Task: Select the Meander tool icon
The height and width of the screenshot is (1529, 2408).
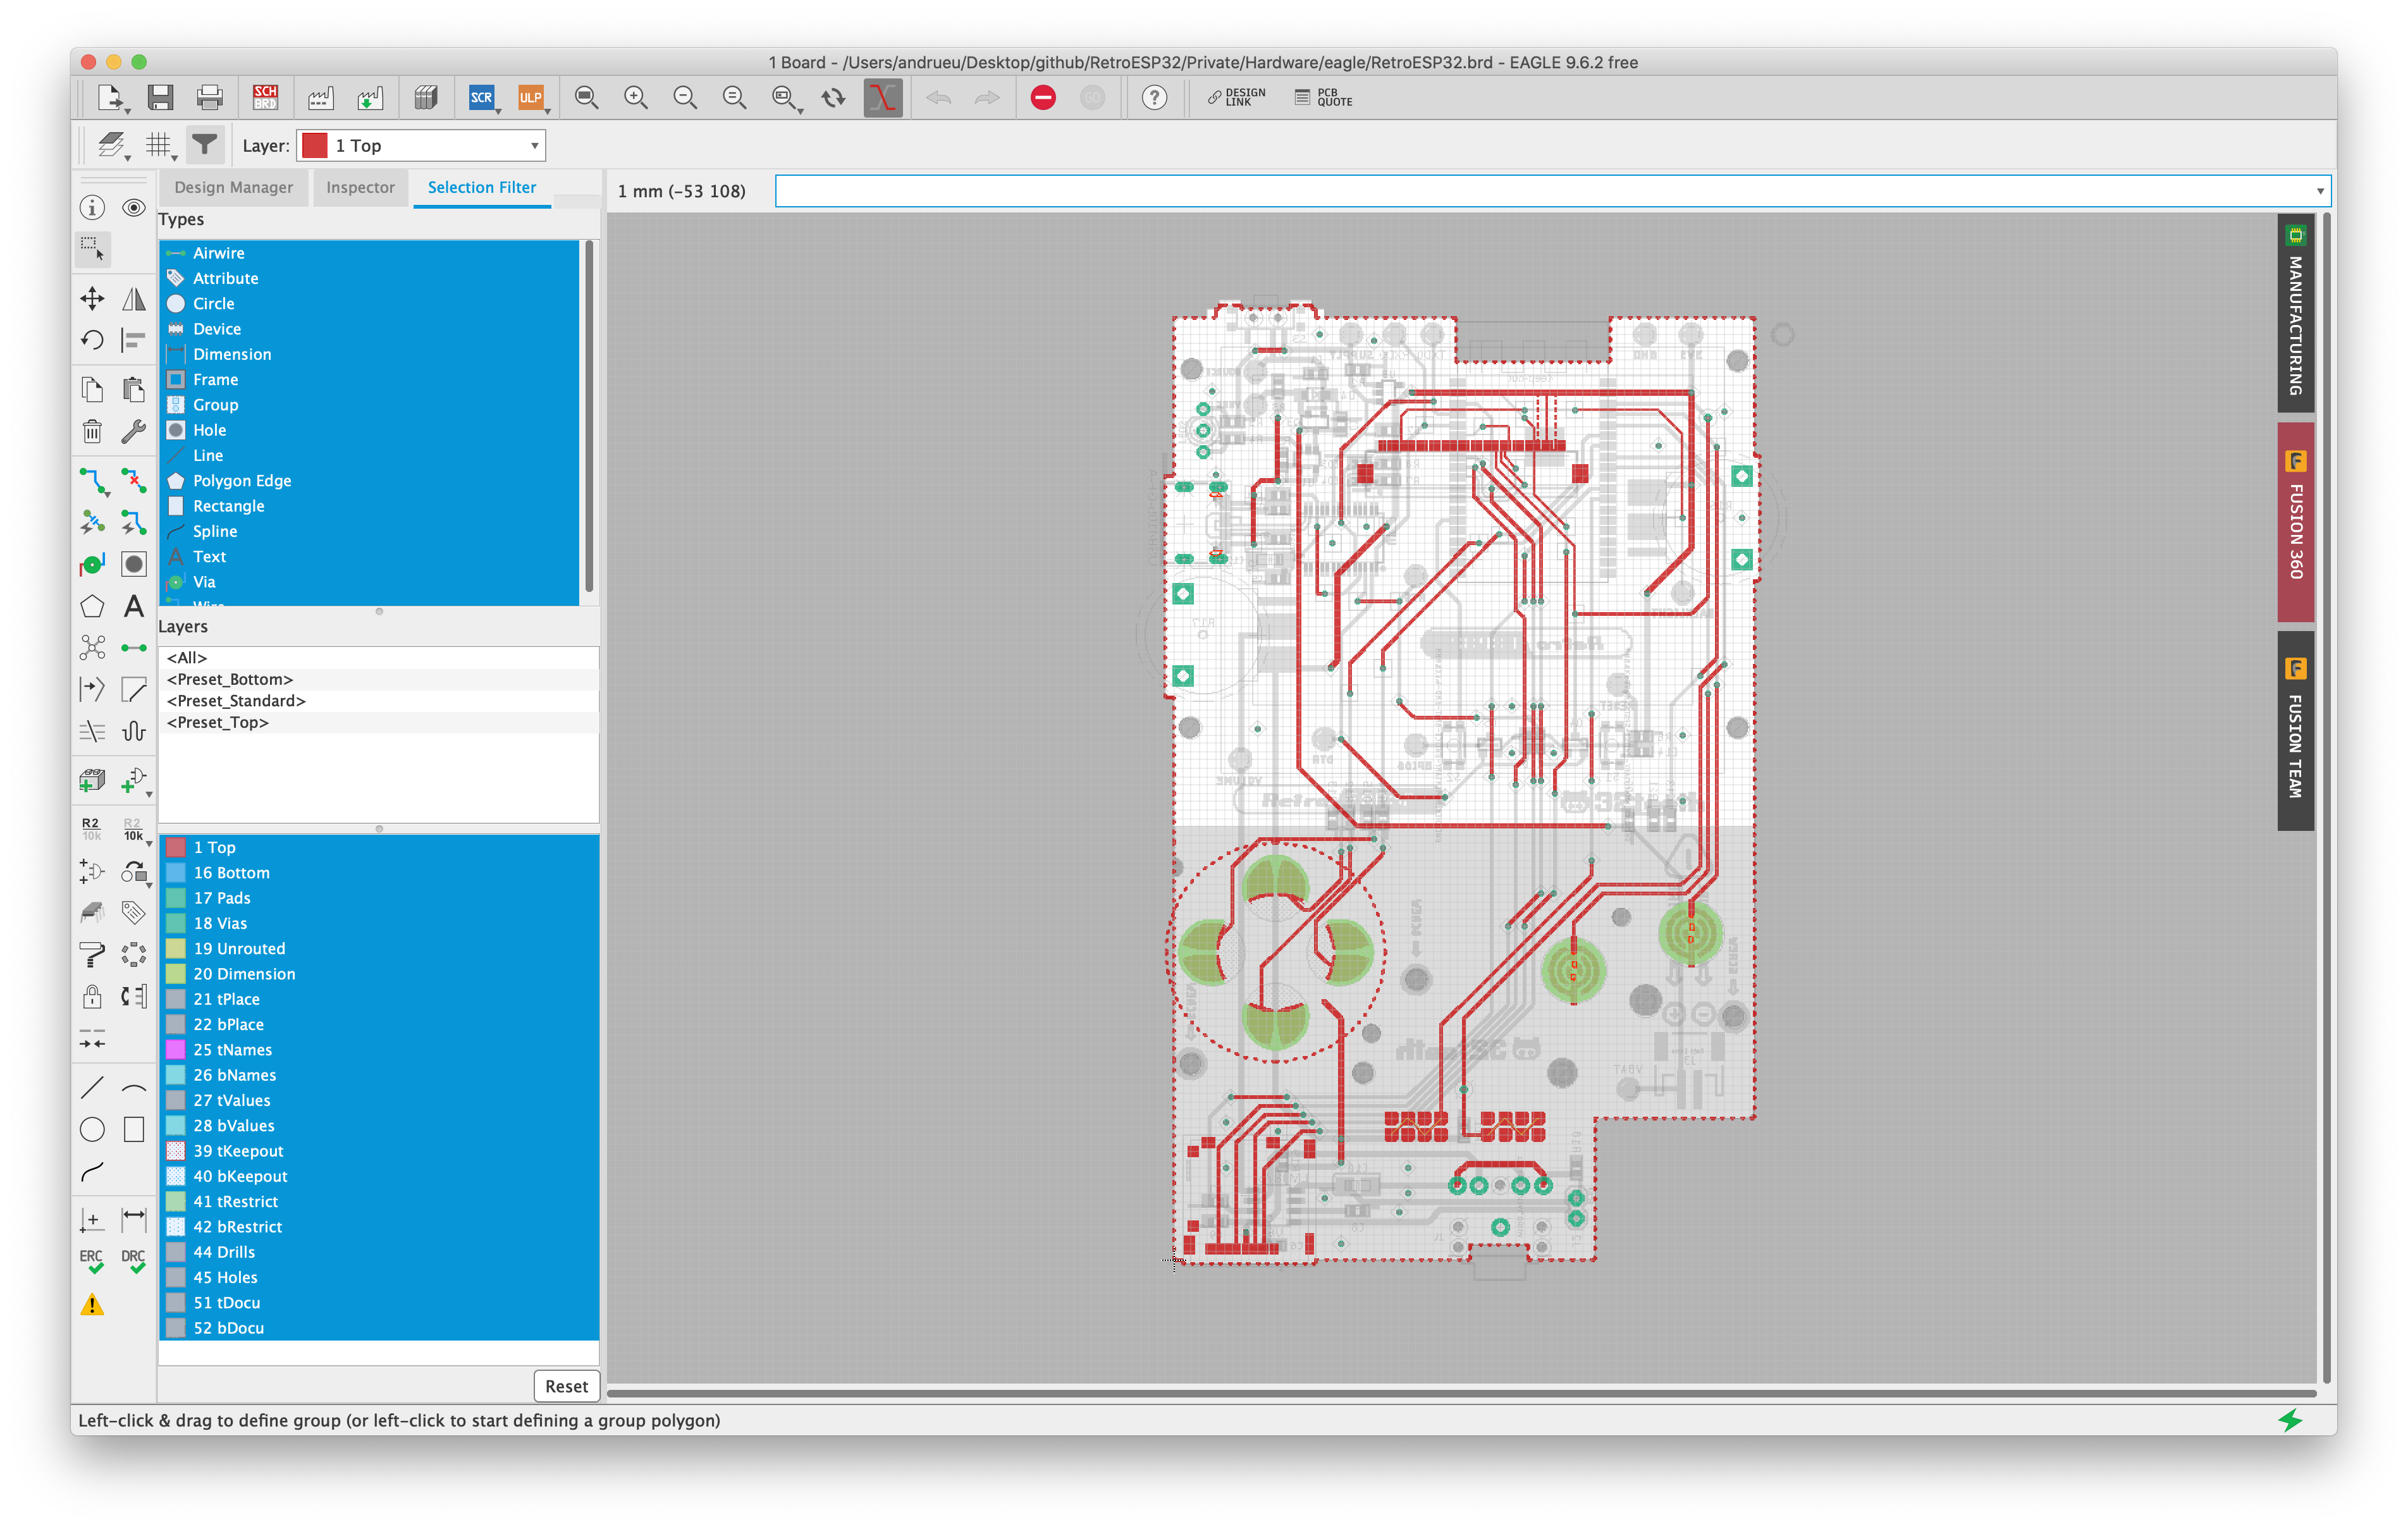Action: (x=134, y=731)
